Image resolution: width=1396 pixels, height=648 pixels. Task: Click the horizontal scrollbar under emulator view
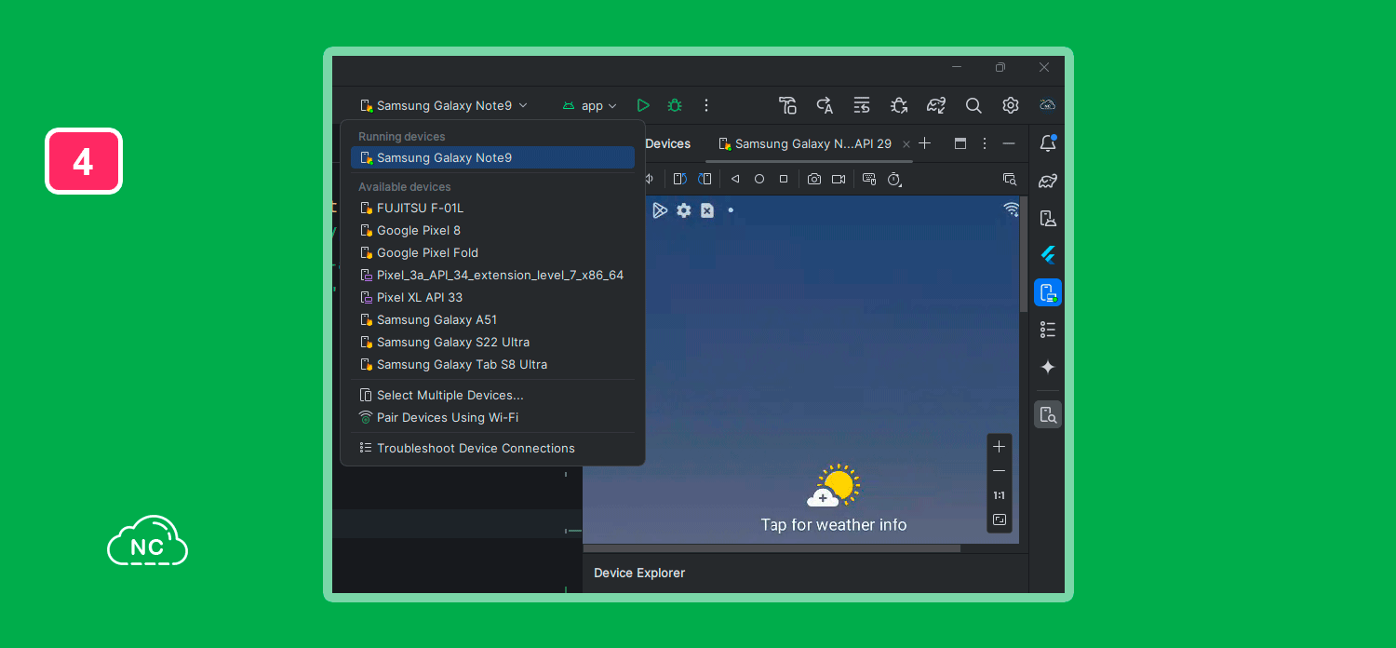click(772, 548)
